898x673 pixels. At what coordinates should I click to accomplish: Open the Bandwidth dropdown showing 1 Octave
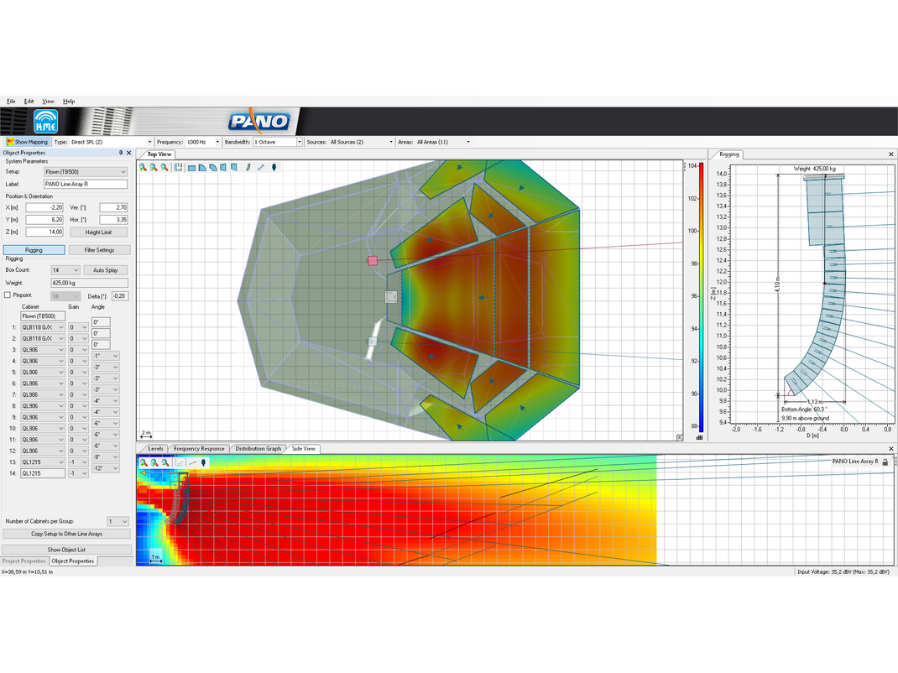pyautogui.click(x=277, y=142)
